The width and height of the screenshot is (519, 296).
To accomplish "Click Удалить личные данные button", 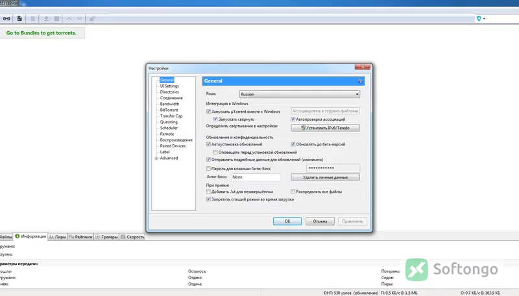I will tap(326, 177).
